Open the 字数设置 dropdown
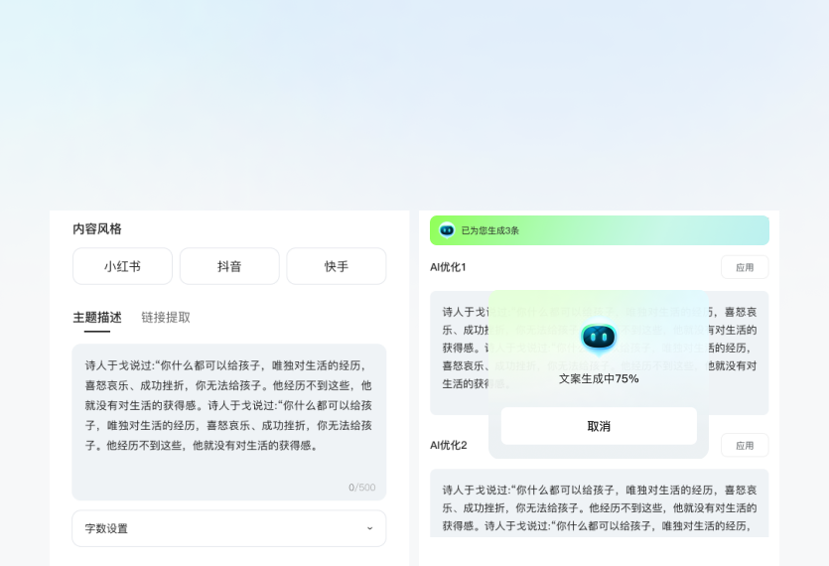Image resolution: width=829 pixels, height=566 pixels. pos(229,528)
